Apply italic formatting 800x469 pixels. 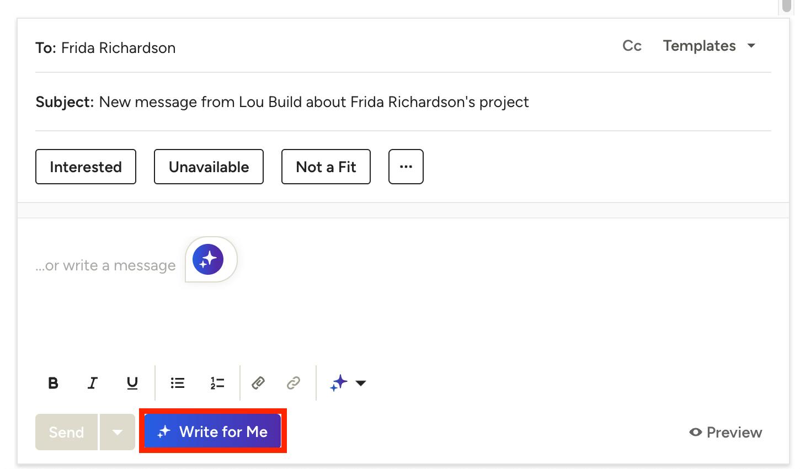click(93, 383)
